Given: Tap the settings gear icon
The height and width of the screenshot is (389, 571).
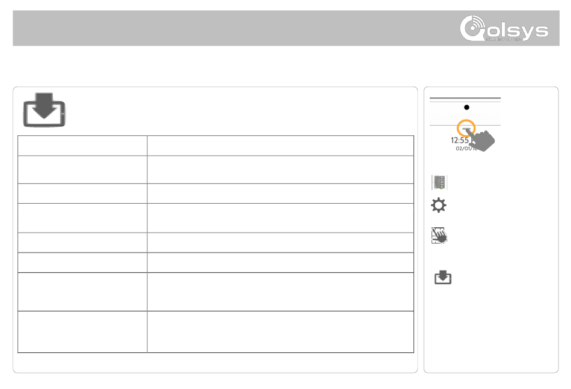Looking at the screenshot, I should 439,205.
